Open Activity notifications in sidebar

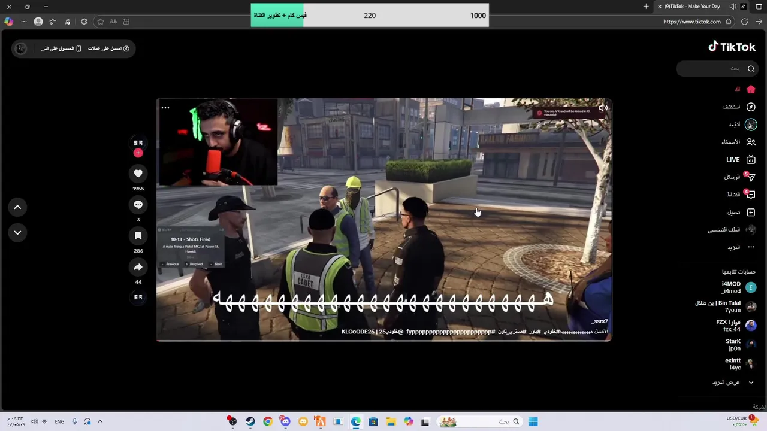pyautogui.click(x=750, y=195)
